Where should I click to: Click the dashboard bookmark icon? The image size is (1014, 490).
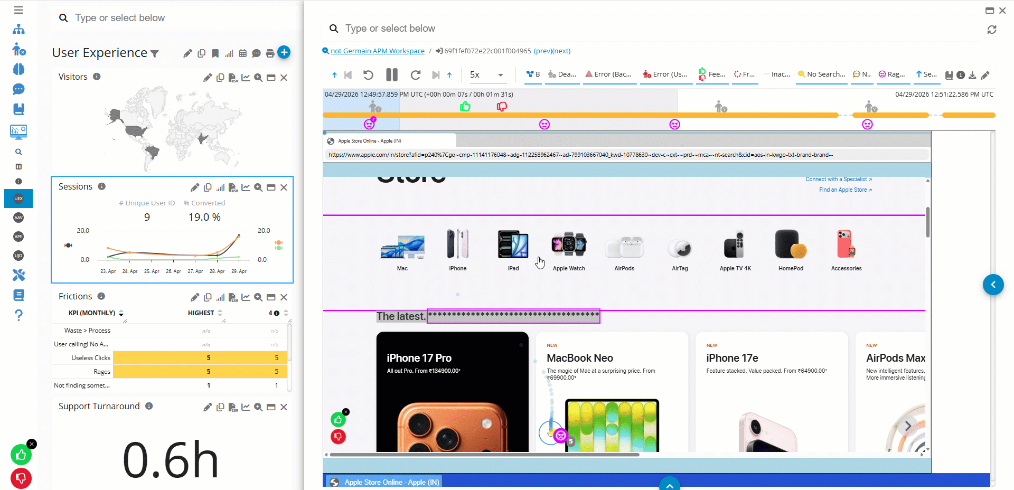(x=215, y=53)
